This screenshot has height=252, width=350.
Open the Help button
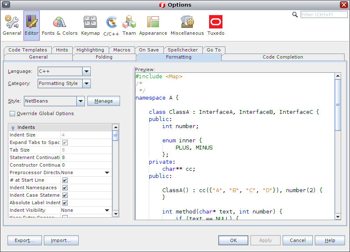(330, 240)
